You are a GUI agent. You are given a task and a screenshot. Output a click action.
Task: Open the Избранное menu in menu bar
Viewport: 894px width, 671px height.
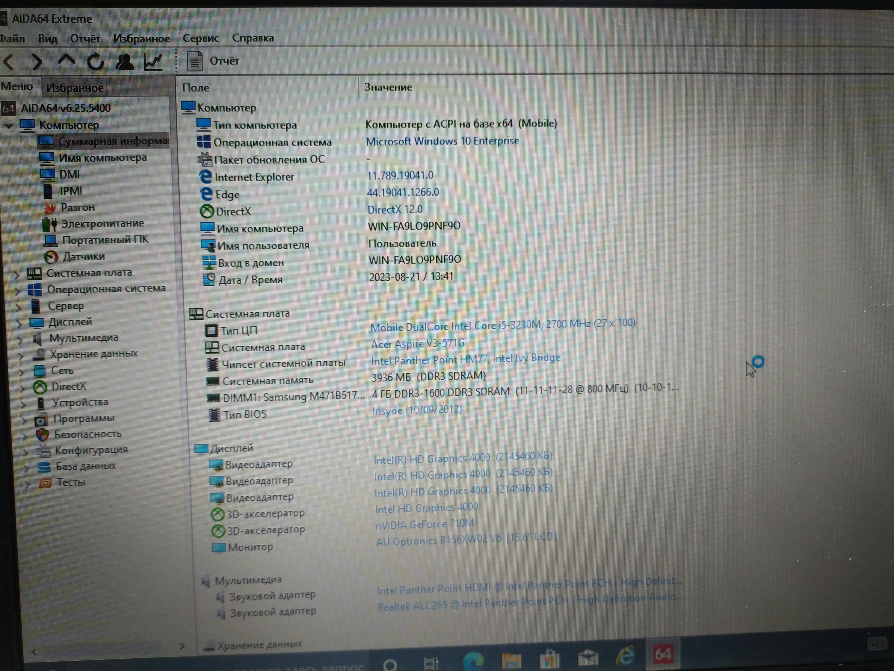[141, 38]
